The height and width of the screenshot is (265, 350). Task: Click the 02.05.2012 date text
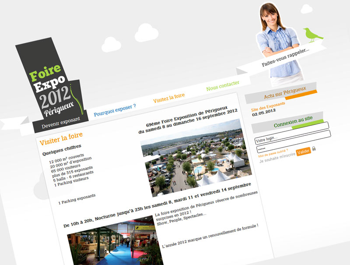(264, 112)
